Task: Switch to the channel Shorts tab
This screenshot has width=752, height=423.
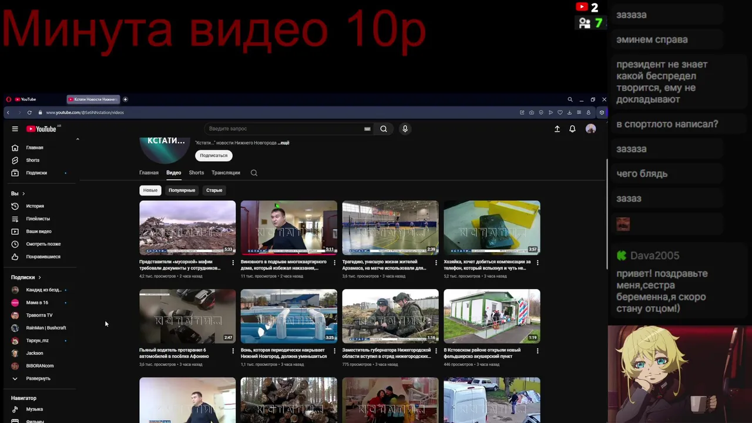Action: 196,173
